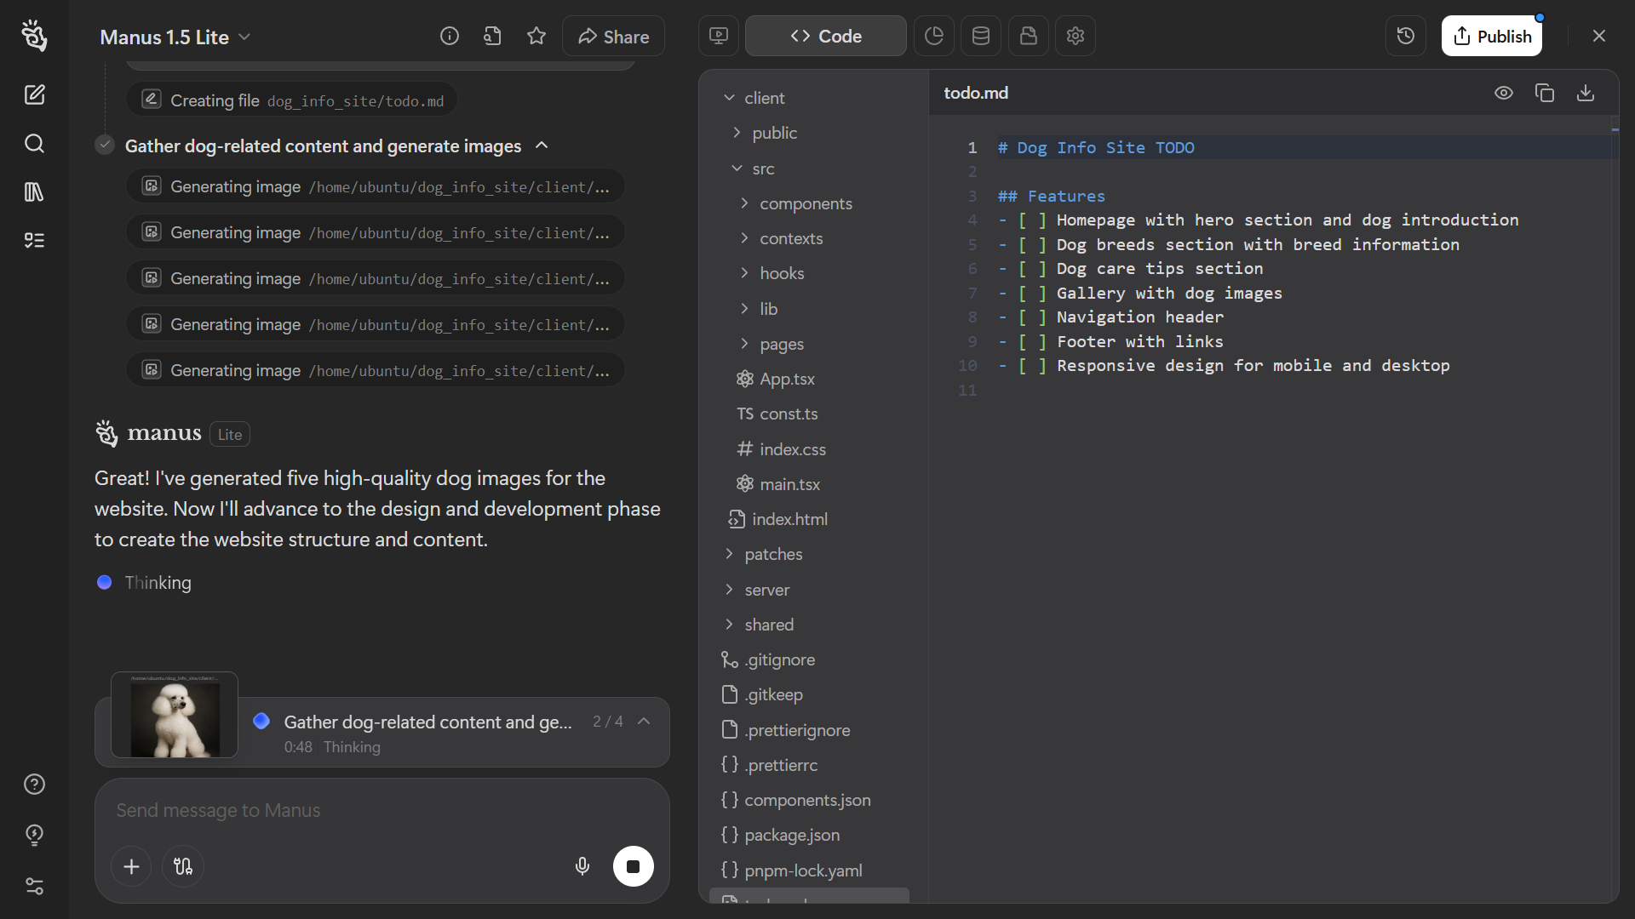Copy the todo.md contents
This screenshot has height=919, width=1635.
[1545, 93]
